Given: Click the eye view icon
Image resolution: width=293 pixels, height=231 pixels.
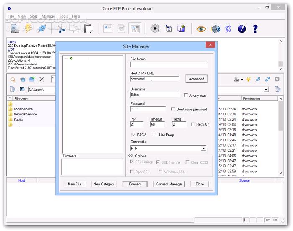Looking at the screenshot, I should 201,29.
